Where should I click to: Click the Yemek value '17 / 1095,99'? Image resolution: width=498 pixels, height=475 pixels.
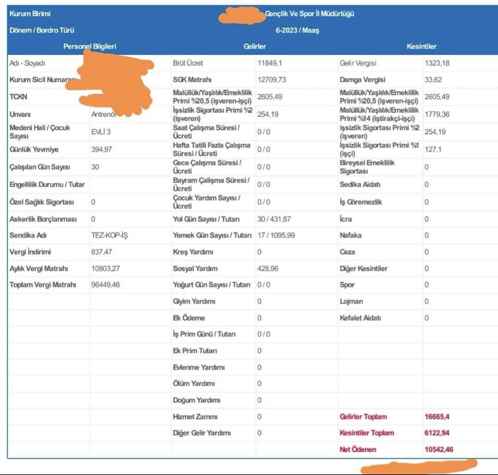click(x=276, y=235)
